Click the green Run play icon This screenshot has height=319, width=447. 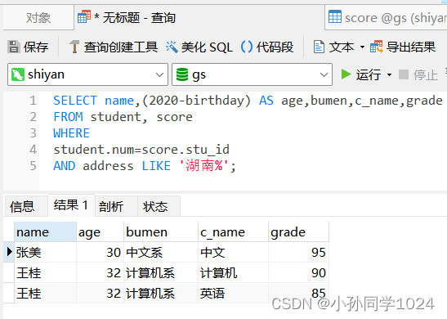346,74
